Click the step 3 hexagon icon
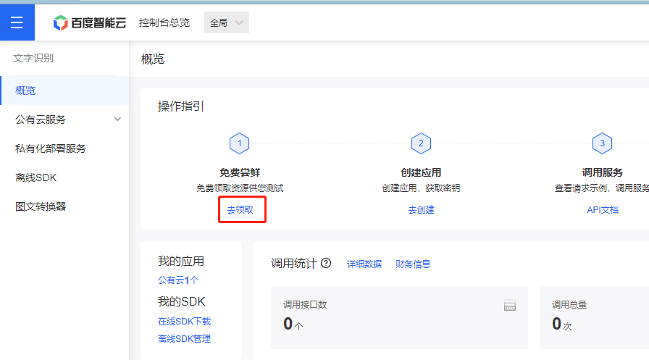The width and height of the screenshot is (649, 360). [602, 143]
